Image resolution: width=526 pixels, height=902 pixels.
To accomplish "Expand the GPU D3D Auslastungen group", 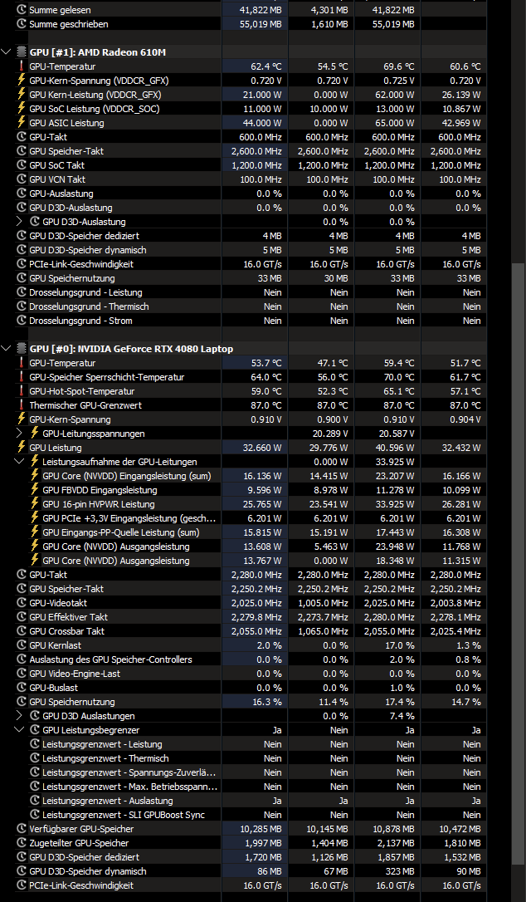I will [x=20, y=716].
